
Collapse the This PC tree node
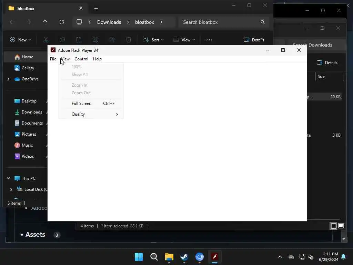click(9, 178)
